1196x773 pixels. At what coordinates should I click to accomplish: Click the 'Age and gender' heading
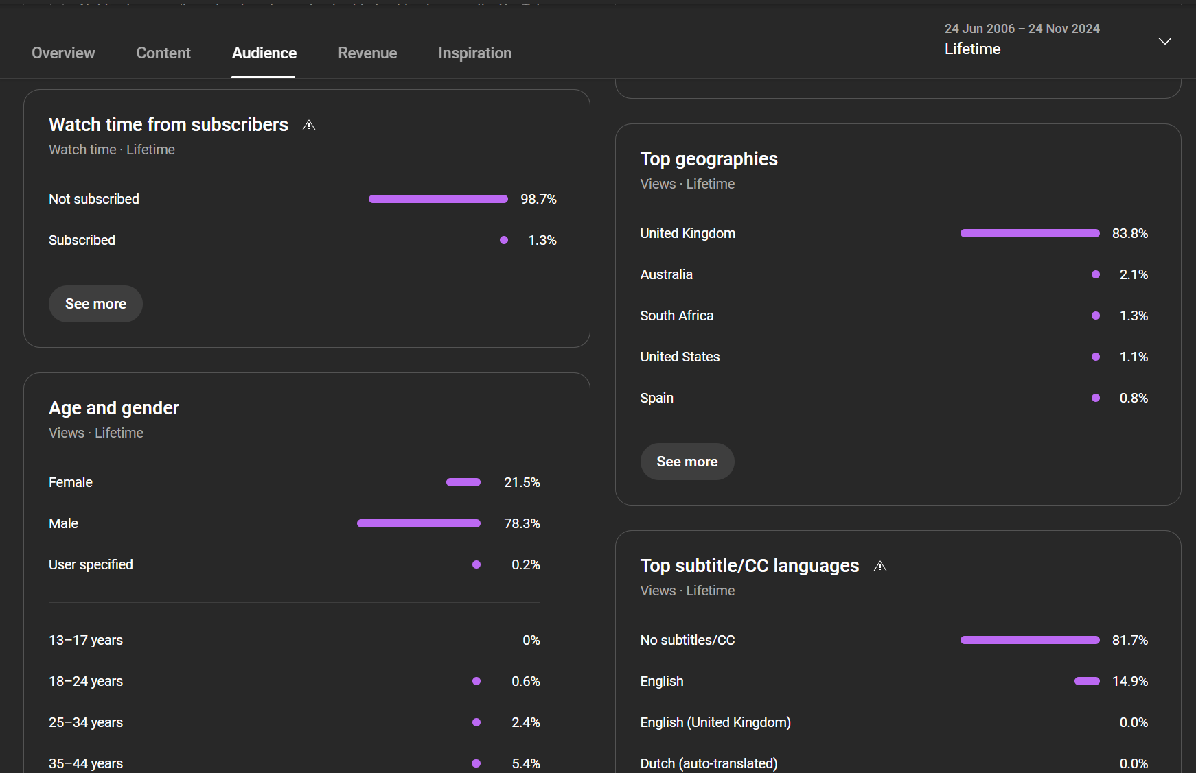[114, 408]
